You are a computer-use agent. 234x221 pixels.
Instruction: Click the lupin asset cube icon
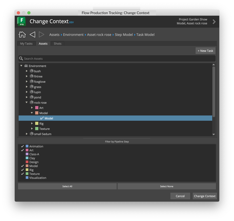[x=32, y=92]
